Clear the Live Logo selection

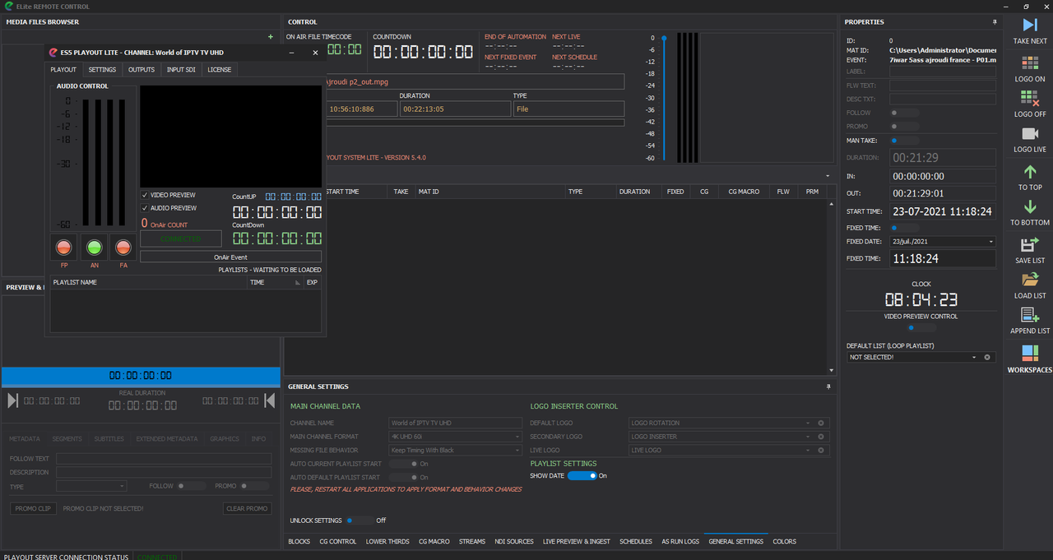coord(820,451)
